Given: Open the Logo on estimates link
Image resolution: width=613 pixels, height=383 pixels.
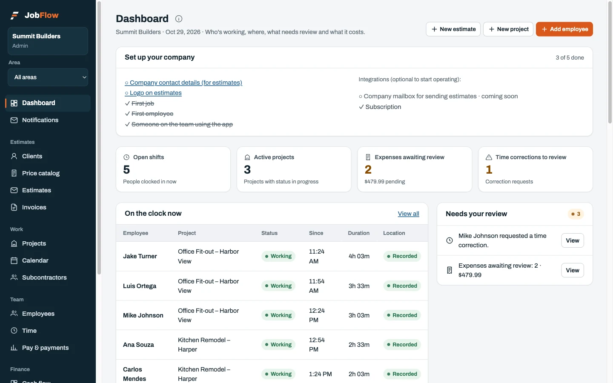Looking at the screenshot, I should (x=153, y=93).
